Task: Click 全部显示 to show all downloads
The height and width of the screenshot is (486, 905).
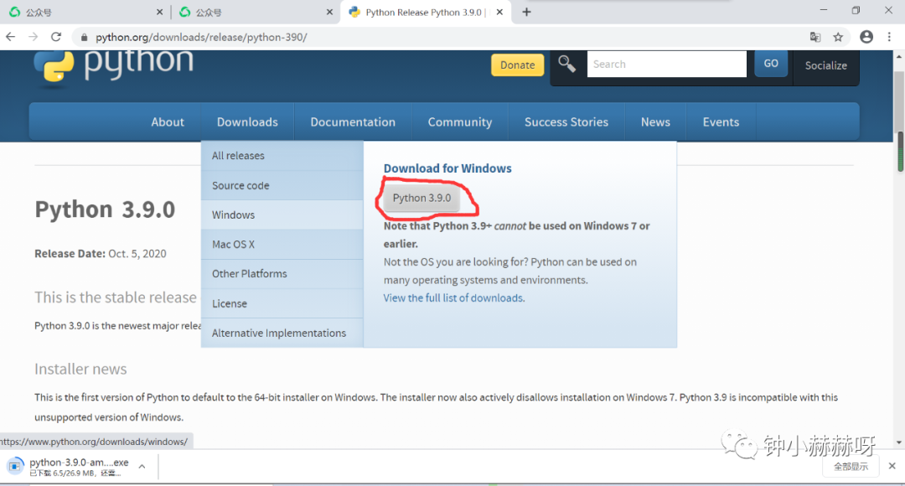Action: [x=851, y=467]
